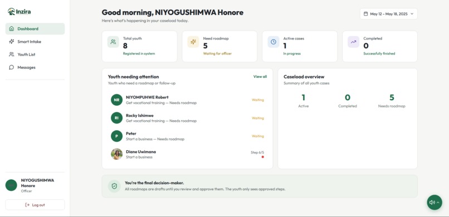Viewport: 449px width, 217px height.
Task: Click the Step 6/5 label for Diane
Action: click(x=257, y=152)
